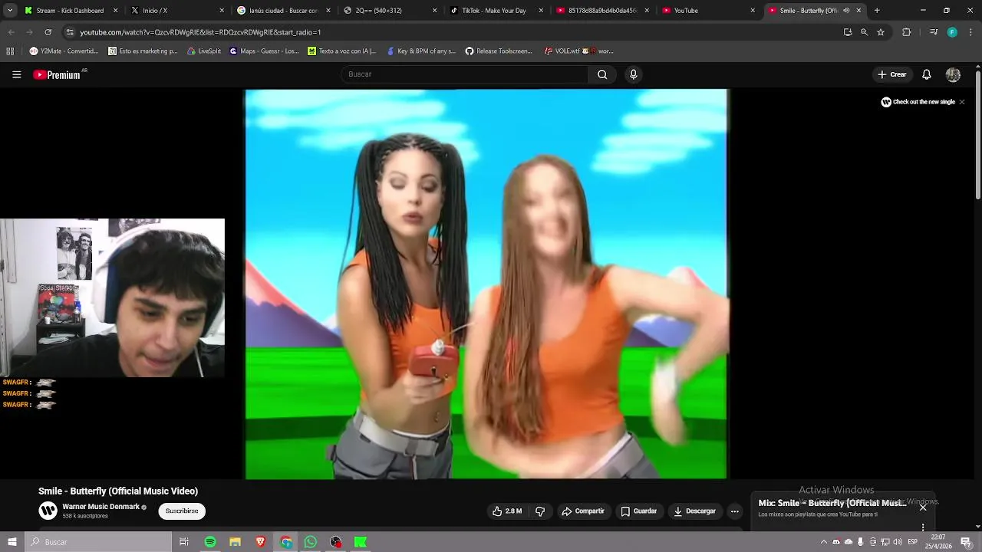Open a new browser tab with the plus button
982x552 pixels.
(x=877, y=11)
